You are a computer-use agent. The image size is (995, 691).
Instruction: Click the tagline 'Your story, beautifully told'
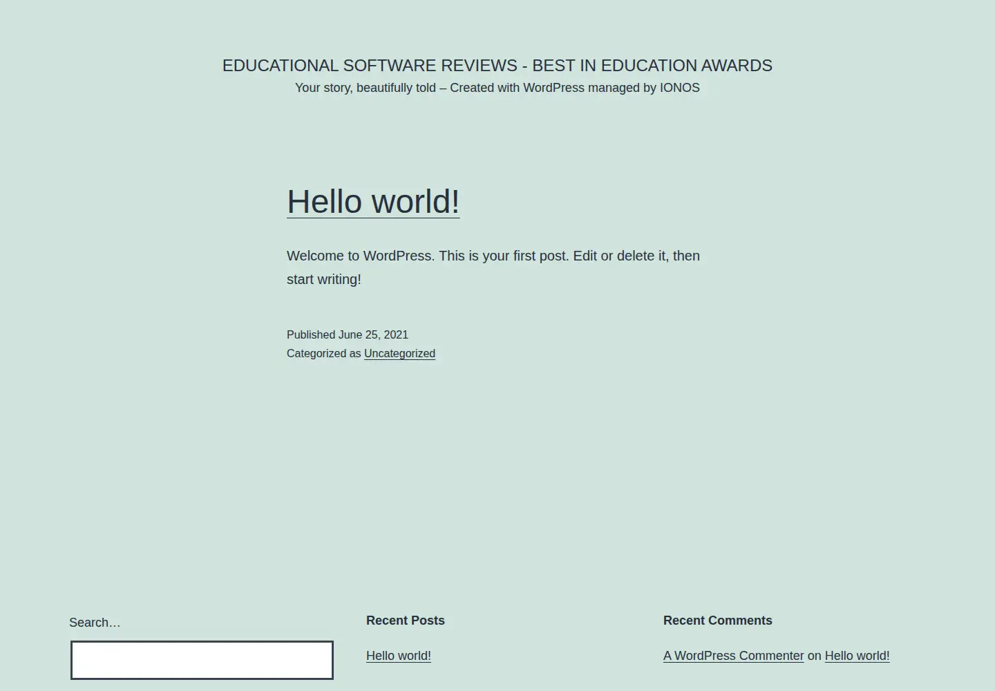[x=497, y=88]
